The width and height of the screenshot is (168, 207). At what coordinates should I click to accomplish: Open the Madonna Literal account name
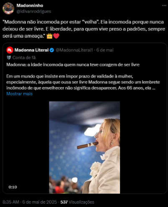point(31,50)
